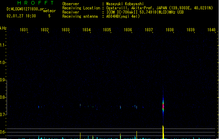The width and height of the screenshot is (219, 139).
Task: Click the yellow power spike before 1834
Action: click(80, 136)
